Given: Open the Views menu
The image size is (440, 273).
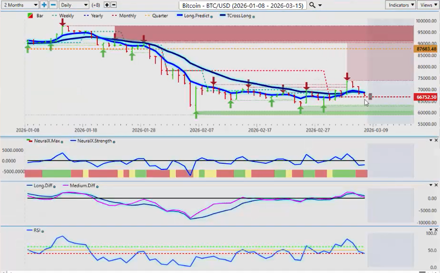Looking at the screenshot, I should [428, 5].
